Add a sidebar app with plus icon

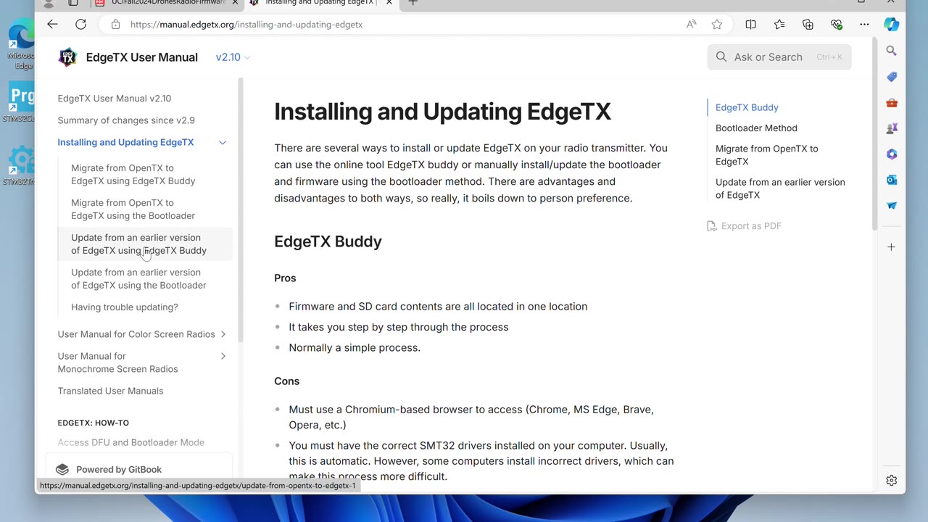pyautogui.click(x=892, y=247)
